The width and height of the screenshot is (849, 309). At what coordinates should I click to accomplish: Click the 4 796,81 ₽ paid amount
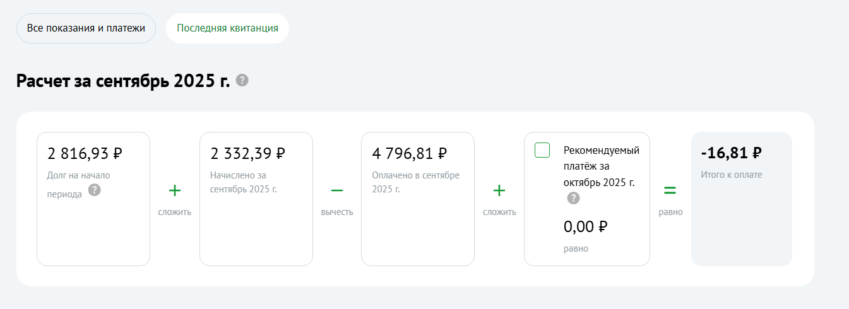click(410, 153)
